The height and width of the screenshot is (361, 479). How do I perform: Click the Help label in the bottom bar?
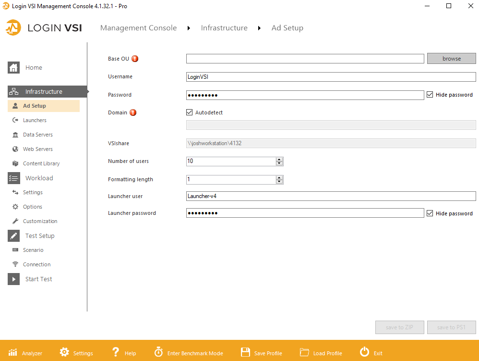point(130,353)
